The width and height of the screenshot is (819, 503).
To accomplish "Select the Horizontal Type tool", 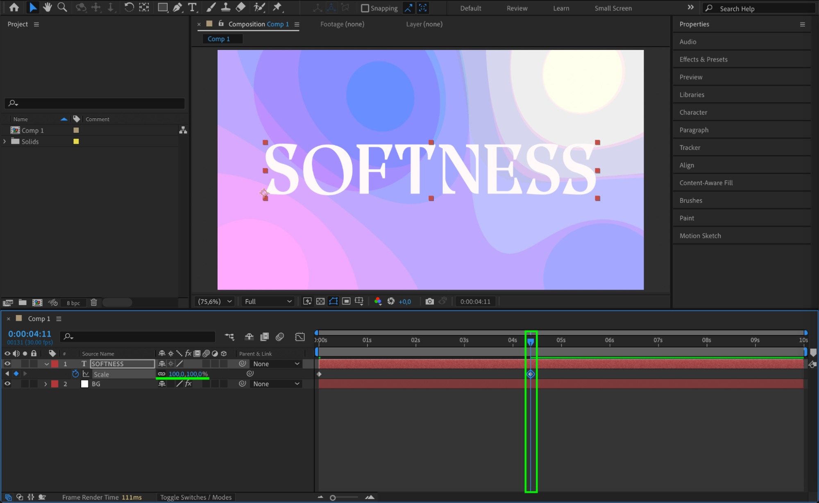I will 192,7.
